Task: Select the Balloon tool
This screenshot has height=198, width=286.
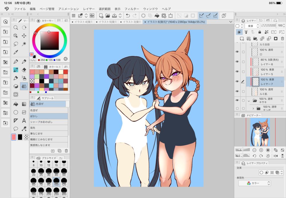Action: coord(16,129)
